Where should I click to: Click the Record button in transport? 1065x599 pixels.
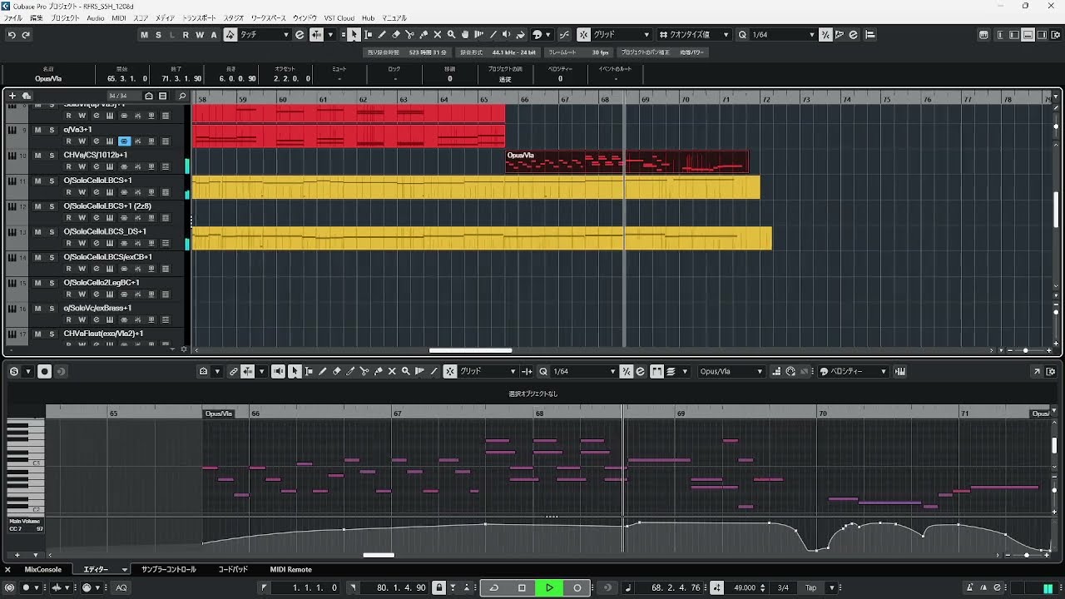pyautogui.click(x=577, y=587)
